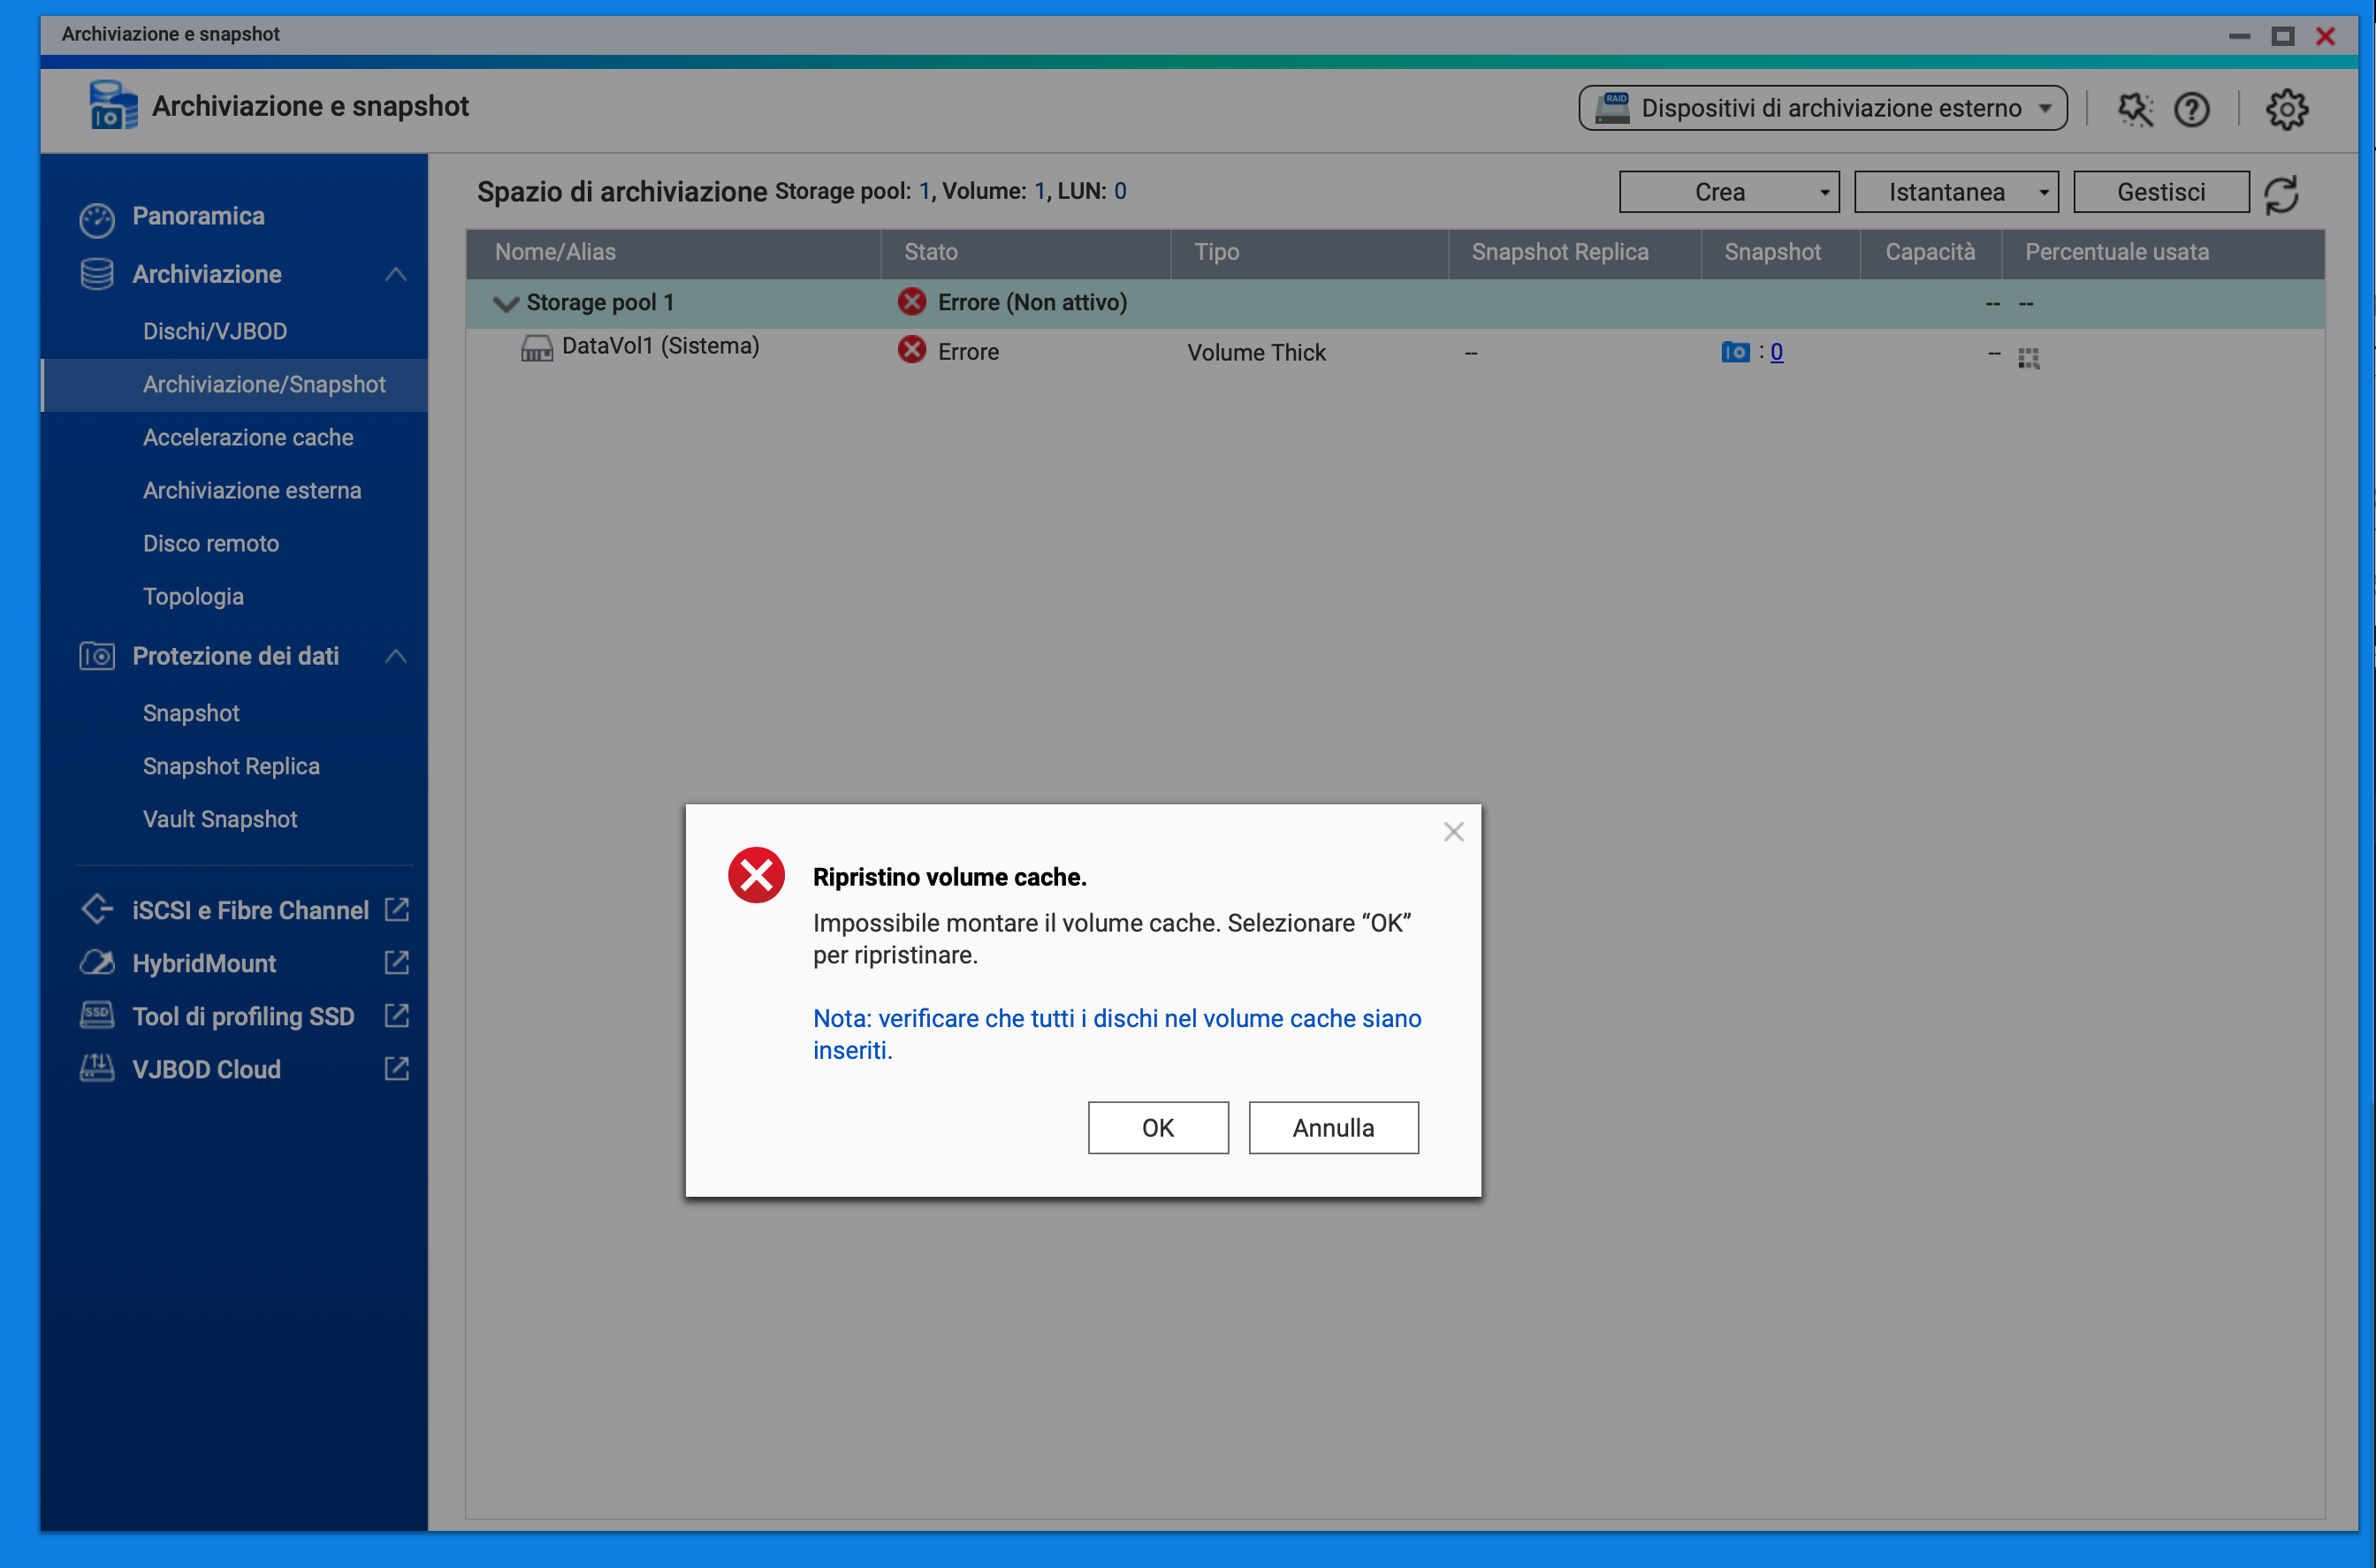Open VJBOD Cloud external link icon
Image resolution: width=2376 pixels, height=1568 pixels.
click(x=397, y=1069)
